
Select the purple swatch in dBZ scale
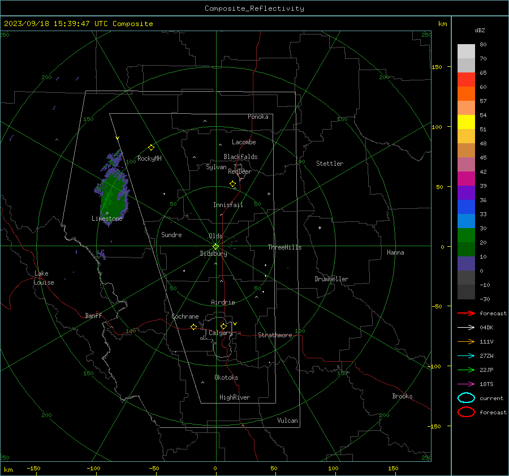click(x=466, y=192)
